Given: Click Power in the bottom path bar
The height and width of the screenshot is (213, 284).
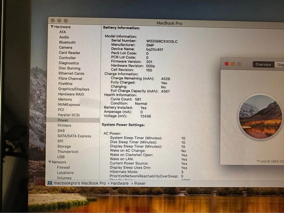Looking at the screenshot, I should pyautogui.click(x=140, y=183).
